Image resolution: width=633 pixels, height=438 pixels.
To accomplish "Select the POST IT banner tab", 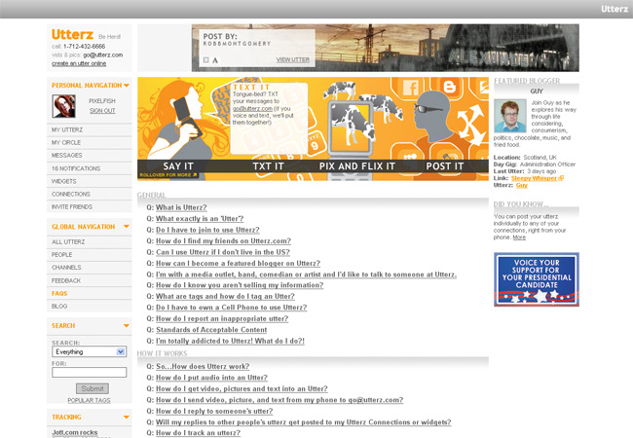I will tap(444, 166).
